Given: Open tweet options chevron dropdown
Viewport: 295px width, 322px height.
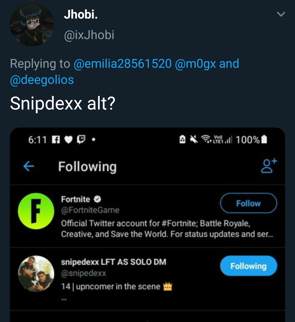Looking at the screenshot, I should pos(281,14).
